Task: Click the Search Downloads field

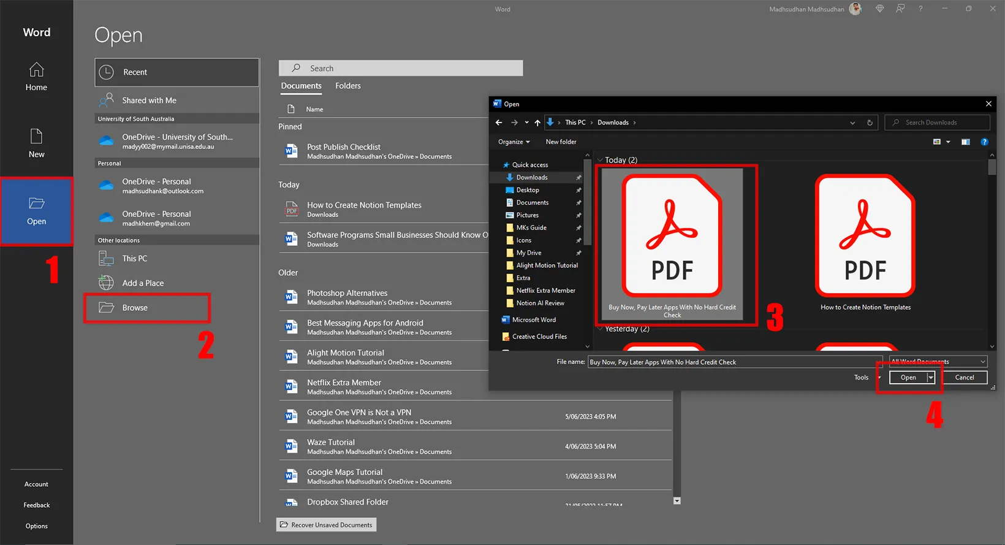Action: pos(937,123)
